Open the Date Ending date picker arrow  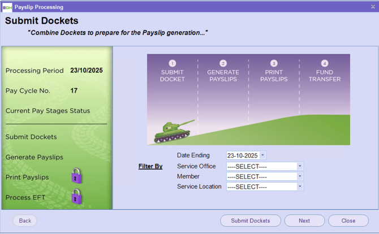(x=262, y=155)
